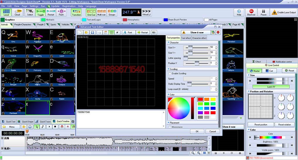Select the Gorilla cue thumbnail
The width and height of the screenshot is (298, 160).
tap(38, 93)
